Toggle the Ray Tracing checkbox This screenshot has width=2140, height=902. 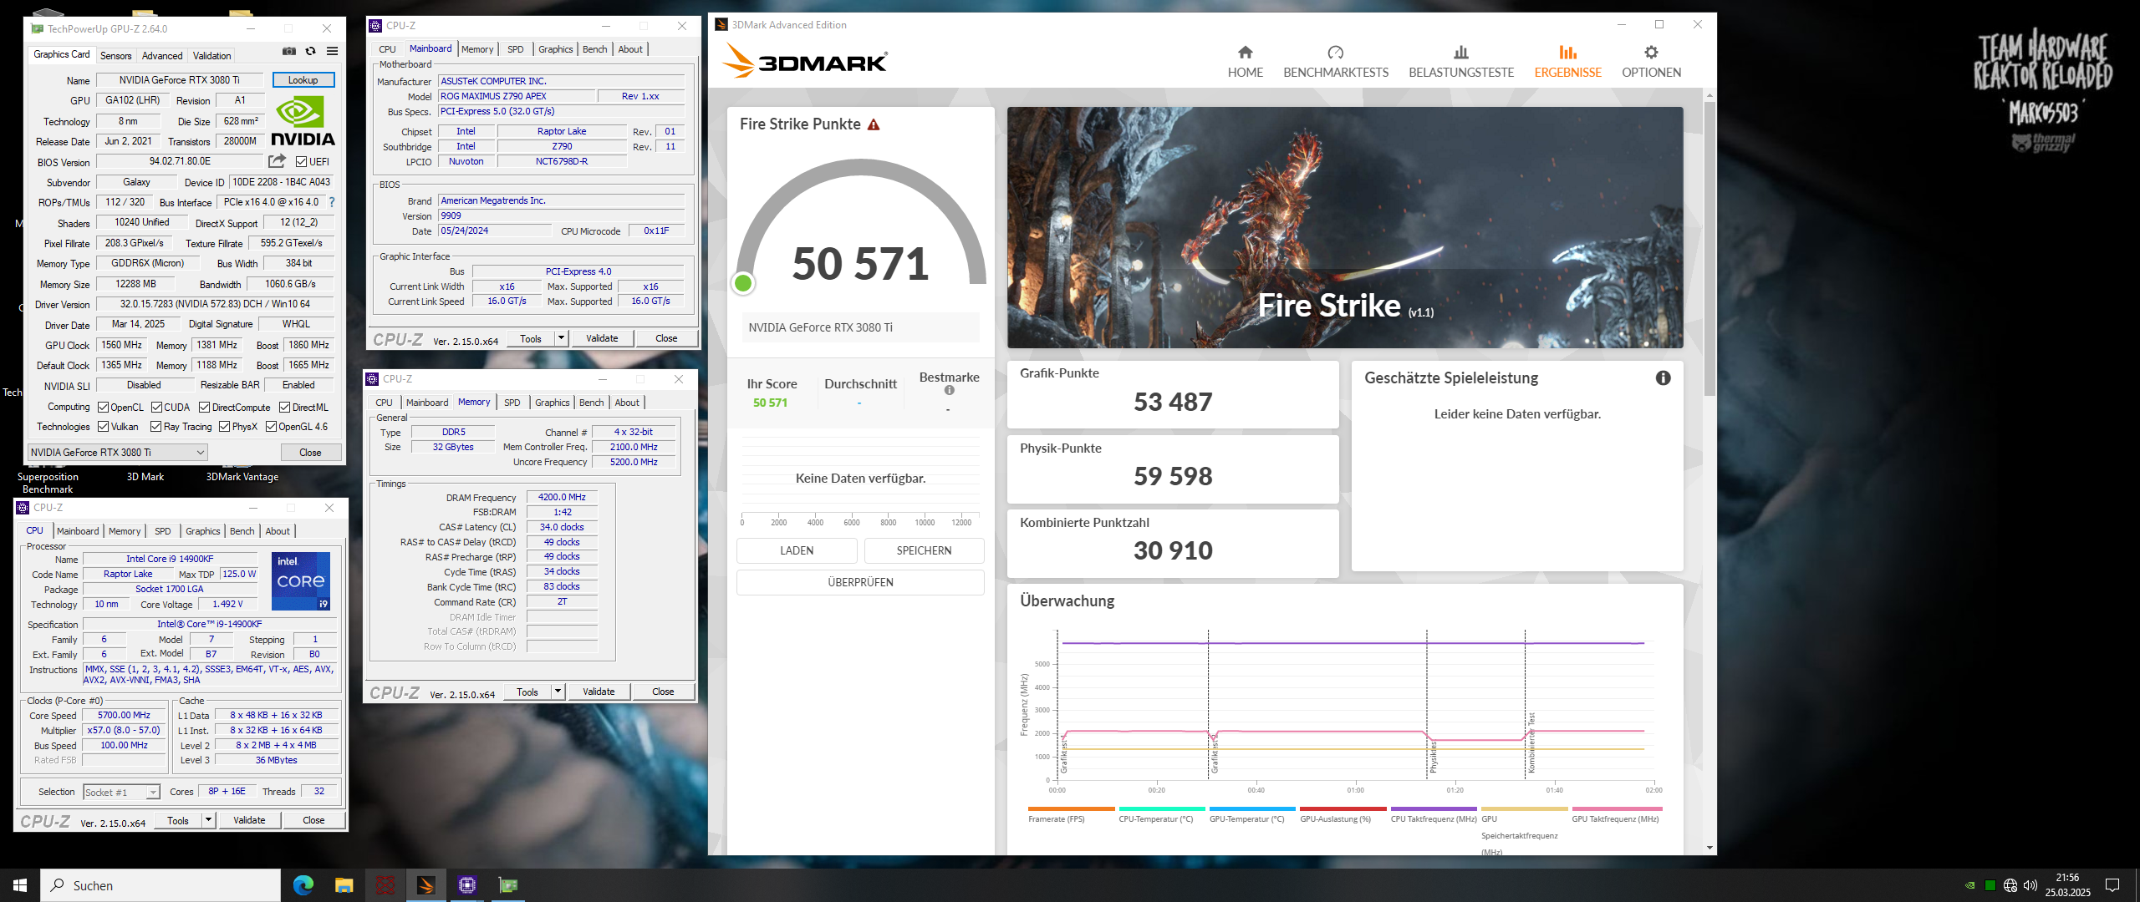(x=155, y=427)
